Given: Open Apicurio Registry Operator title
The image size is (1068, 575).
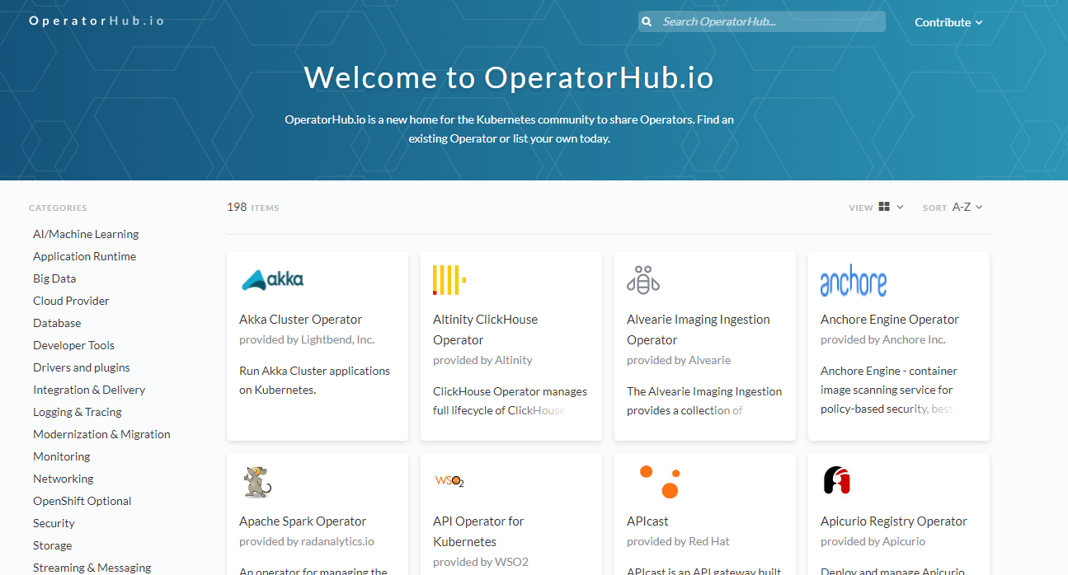Looking at the screenshot, I should pos(894,521).
